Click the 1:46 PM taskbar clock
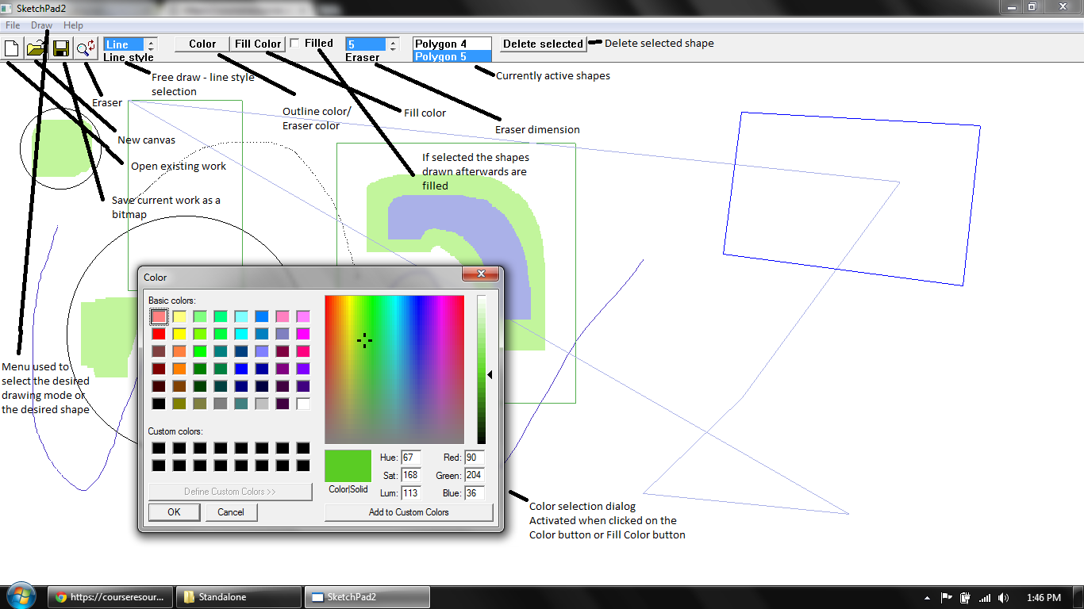Viewport: 1084px width, 609px height. (x=1044, y=598)
